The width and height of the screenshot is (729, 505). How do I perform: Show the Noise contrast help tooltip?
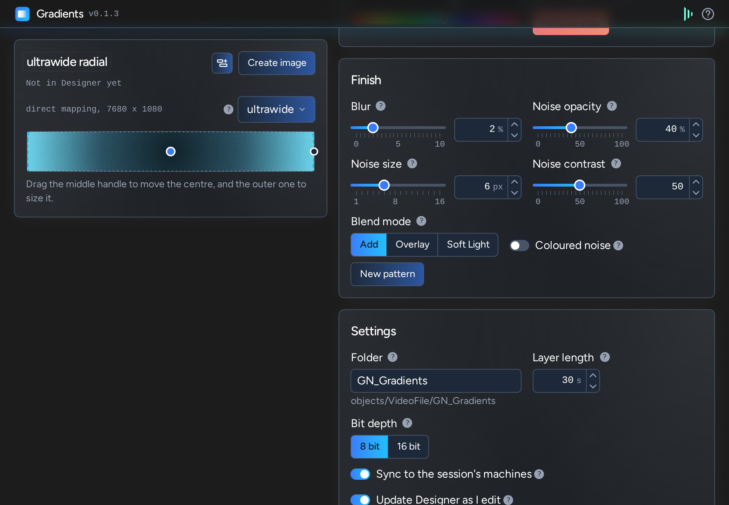coord(616,163)
